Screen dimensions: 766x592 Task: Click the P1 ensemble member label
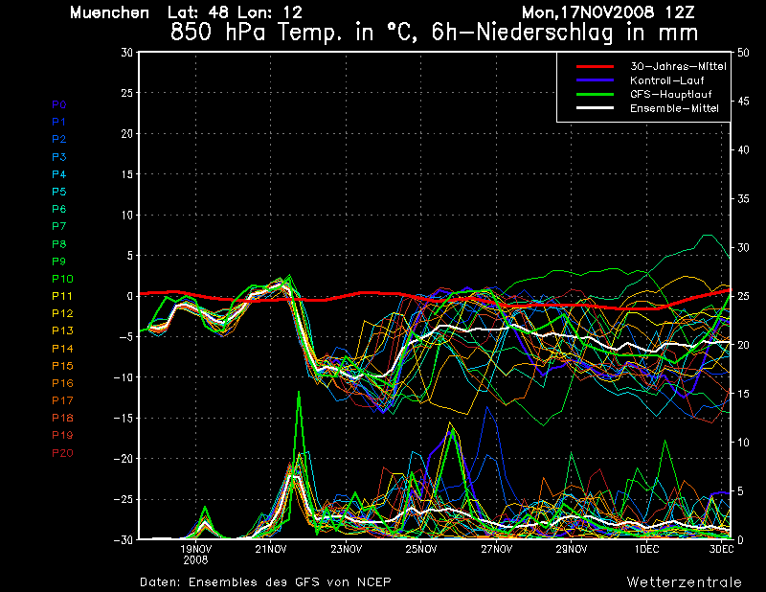(58, 122)
